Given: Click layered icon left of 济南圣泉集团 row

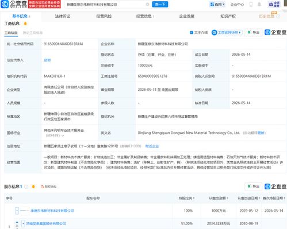Looking at the screenshot, I should tap(17, 225).
